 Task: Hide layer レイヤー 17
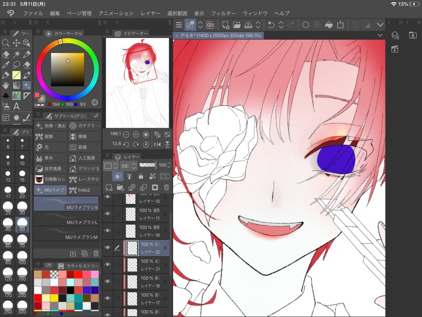pyautogui.click(x=108, y=299)
